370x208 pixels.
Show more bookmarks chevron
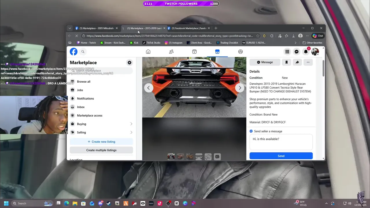(x=295, y=43)
